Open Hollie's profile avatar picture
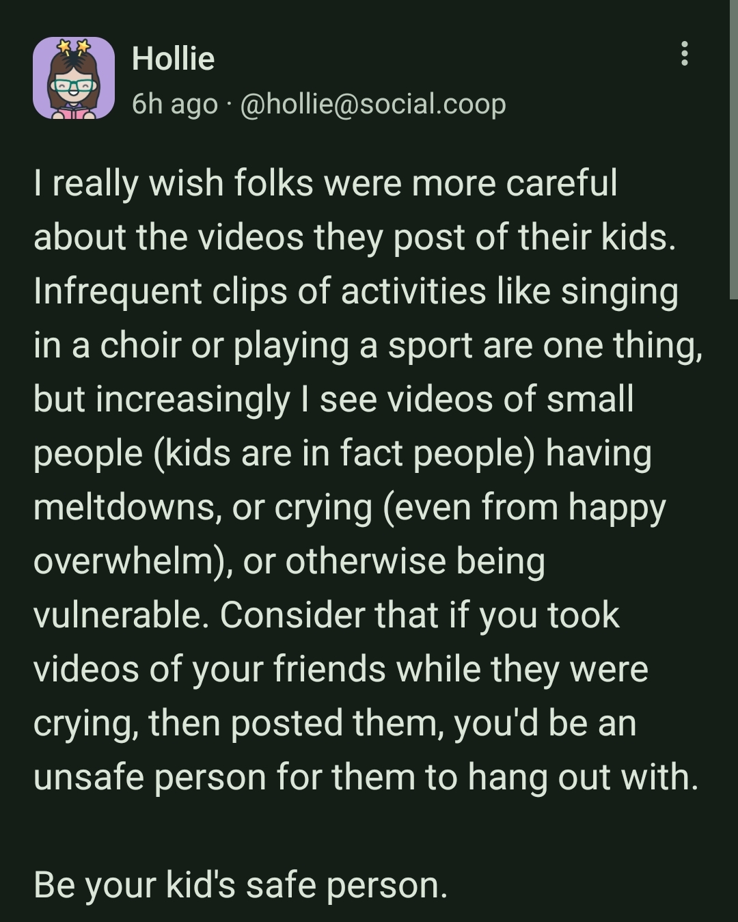The image size is (738, 922). coord(74,78)
